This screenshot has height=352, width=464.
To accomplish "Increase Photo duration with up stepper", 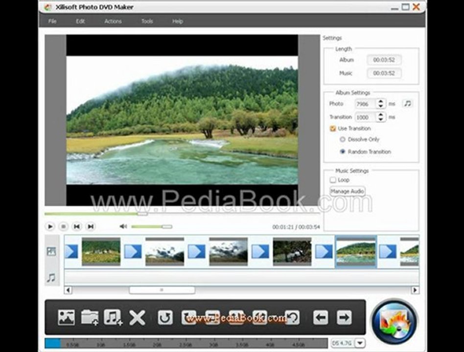I will pyautogui.click(x=381, y=101).
